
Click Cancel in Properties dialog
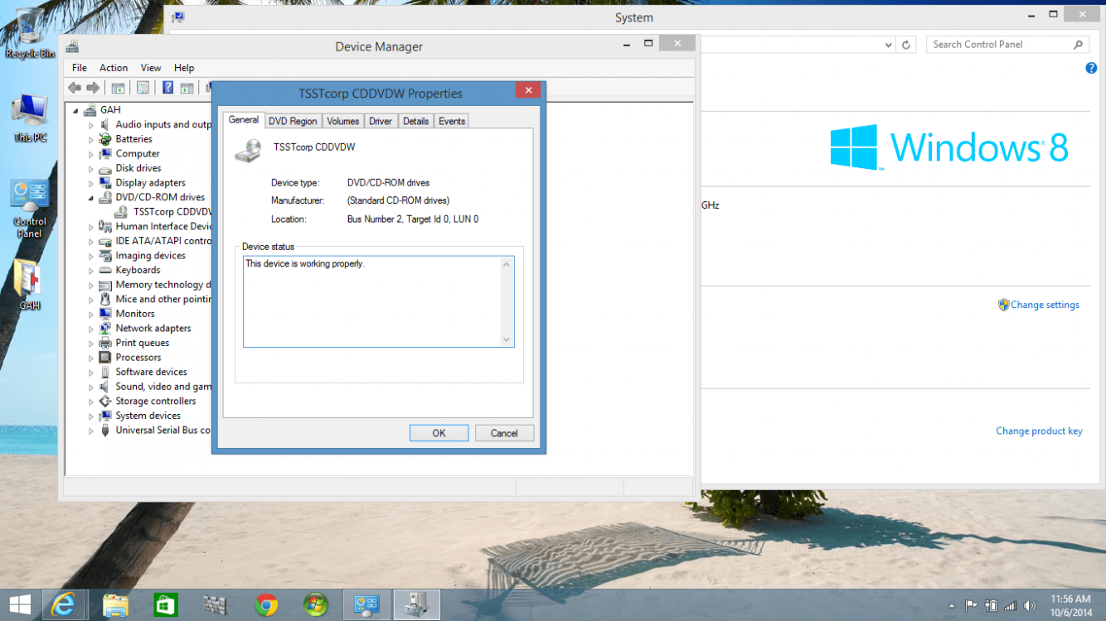coord(504,433)
